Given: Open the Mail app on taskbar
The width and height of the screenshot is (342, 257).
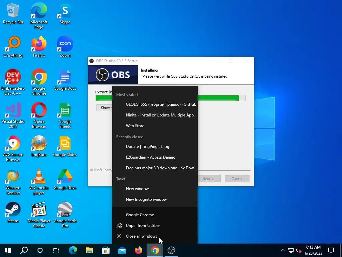Looking at the screenshot, I should pos(122,250).
